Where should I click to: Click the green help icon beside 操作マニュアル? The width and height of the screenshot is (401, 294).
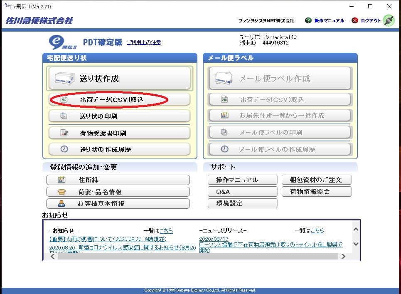(x=308, y=20)
